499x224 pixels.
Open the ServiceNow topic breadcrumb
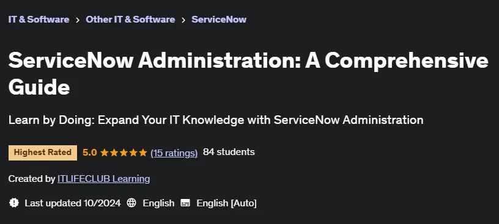click(x=219, y=20)
